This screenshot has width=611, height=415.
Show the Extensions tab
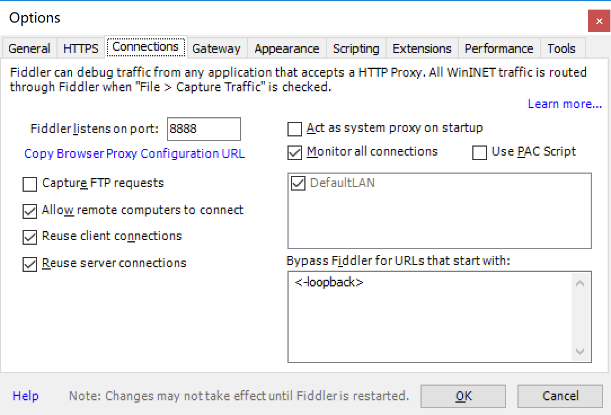[422, 48]
